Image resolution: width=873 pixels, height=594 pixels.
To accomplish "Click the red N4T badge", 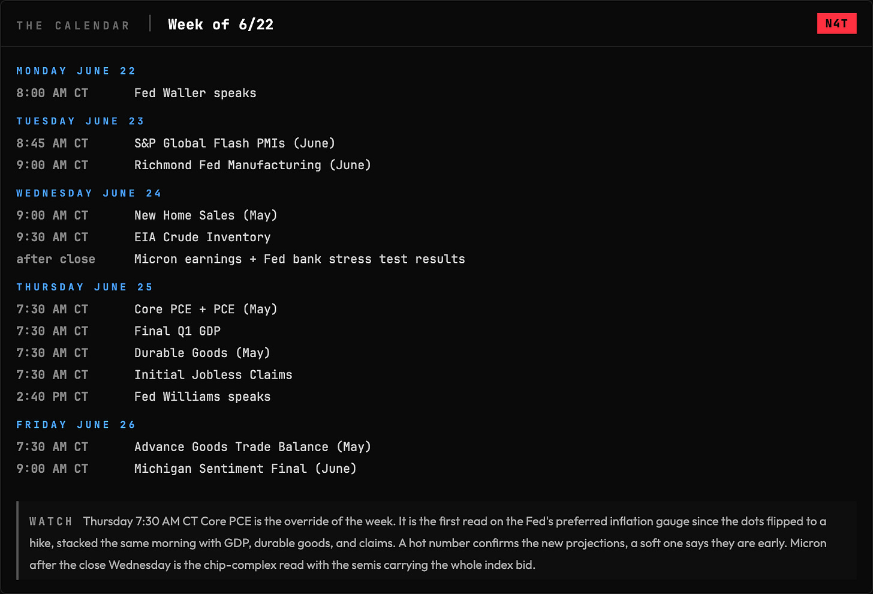I will (836, 23).
